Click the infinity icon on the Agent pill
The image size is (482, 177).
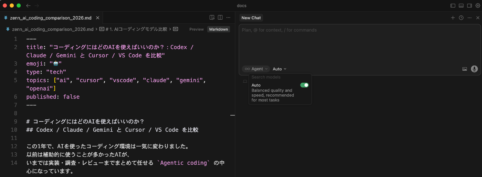click(247, 69)
